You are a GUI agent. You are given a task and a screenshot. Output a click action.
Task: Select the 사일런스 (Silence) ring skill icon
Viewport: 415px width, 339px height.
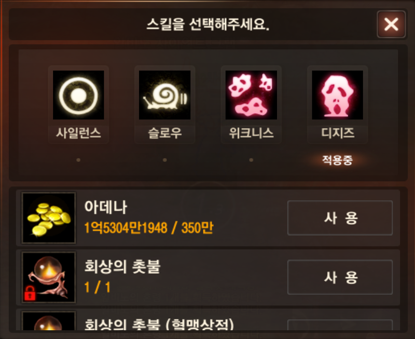78,95
